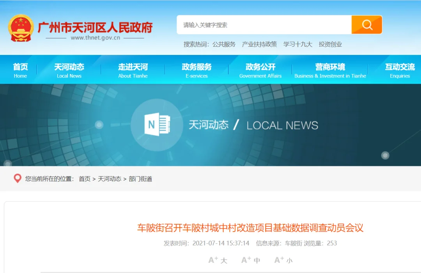Open the 互动交流 Enquiries menu
The image size is (421, 273).
[400, 70]
